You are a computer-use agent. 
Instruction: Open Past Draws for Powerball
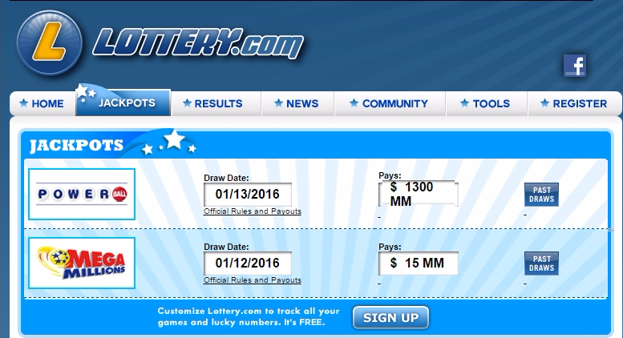(541, 195)
